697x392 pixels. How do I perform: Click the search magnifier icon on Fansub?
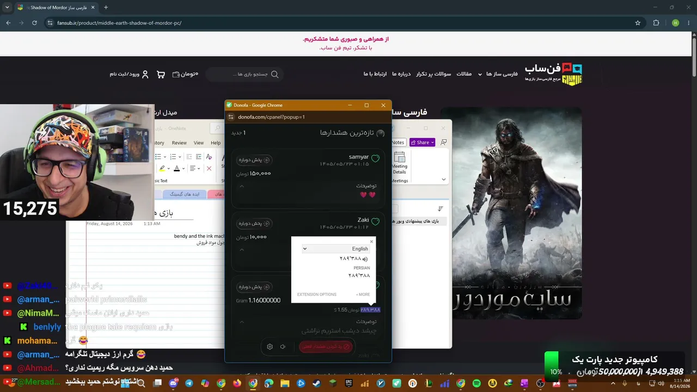point(274,74)
